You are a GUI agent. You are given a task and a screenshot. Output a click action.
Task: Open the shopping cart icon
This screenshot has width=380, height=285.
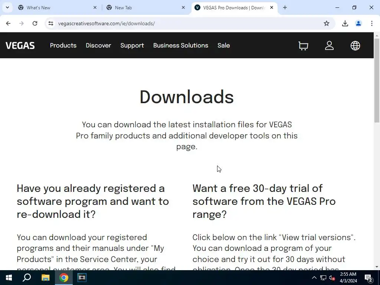[x=303, y=46]
